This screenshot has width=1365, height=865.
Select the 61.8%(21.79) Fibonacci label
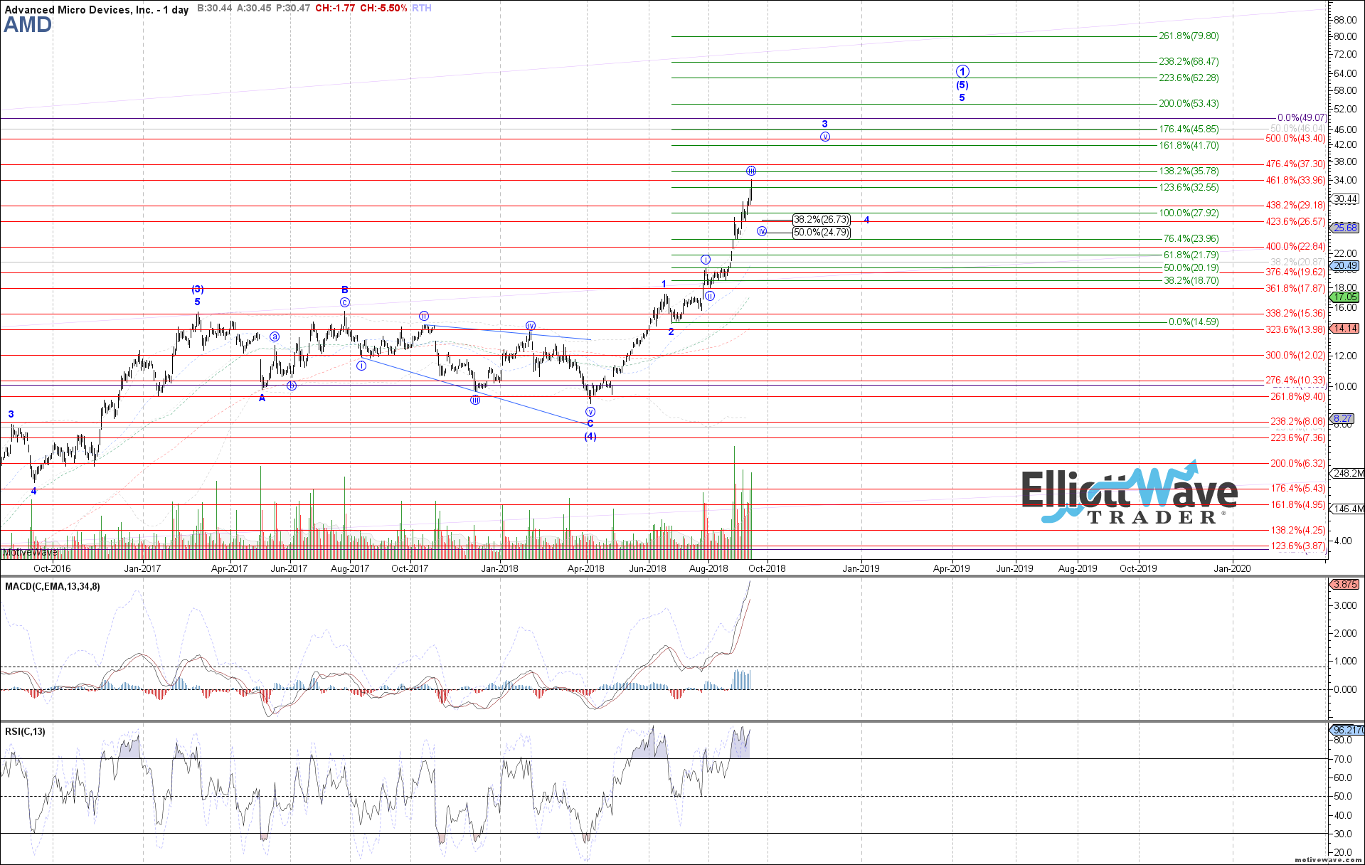tap(1191, 255)
